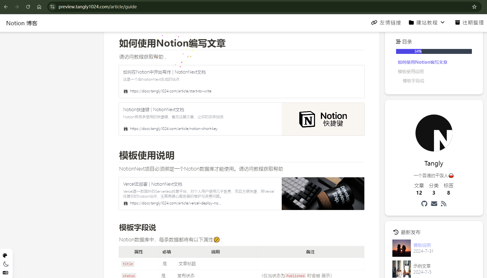Click the status code tag in table
Screen dimensions: 487x278
click(x=129, y=276)
